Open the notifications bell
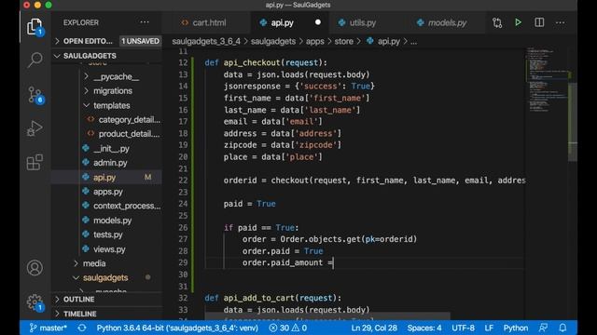Image resolution: width=597 pixels, height=335 pixels. (x=562, y=328)
